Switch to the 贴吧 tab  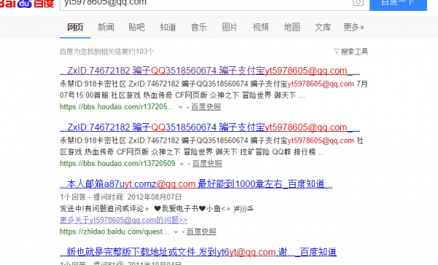[x=137, y=27]
